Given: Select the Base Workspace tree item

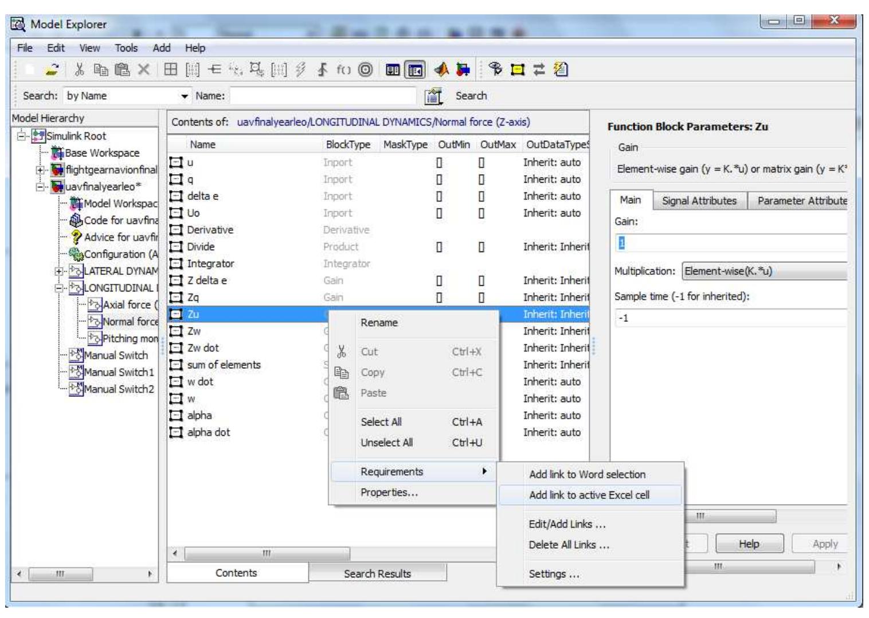Looking at the screenshot, I should [102, 153].
